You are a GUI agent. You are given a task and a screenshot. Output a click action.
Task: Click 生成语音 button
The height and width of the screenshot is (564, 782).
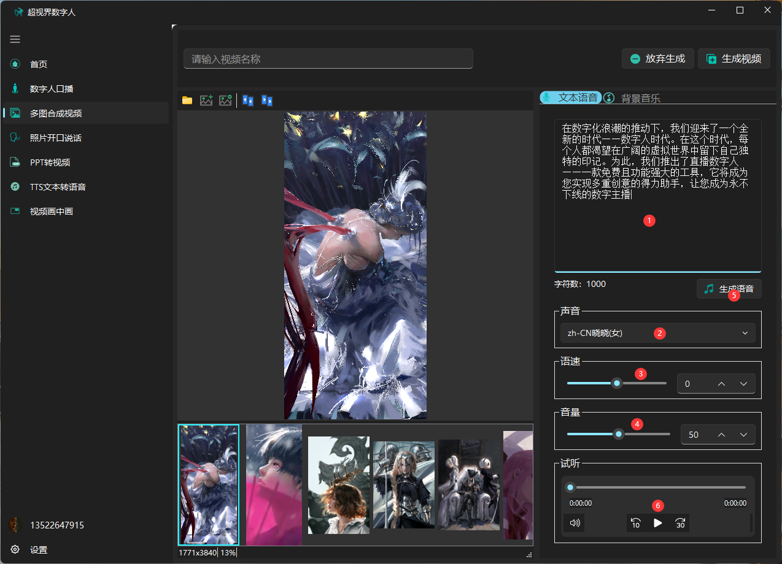tap(729, 289)
